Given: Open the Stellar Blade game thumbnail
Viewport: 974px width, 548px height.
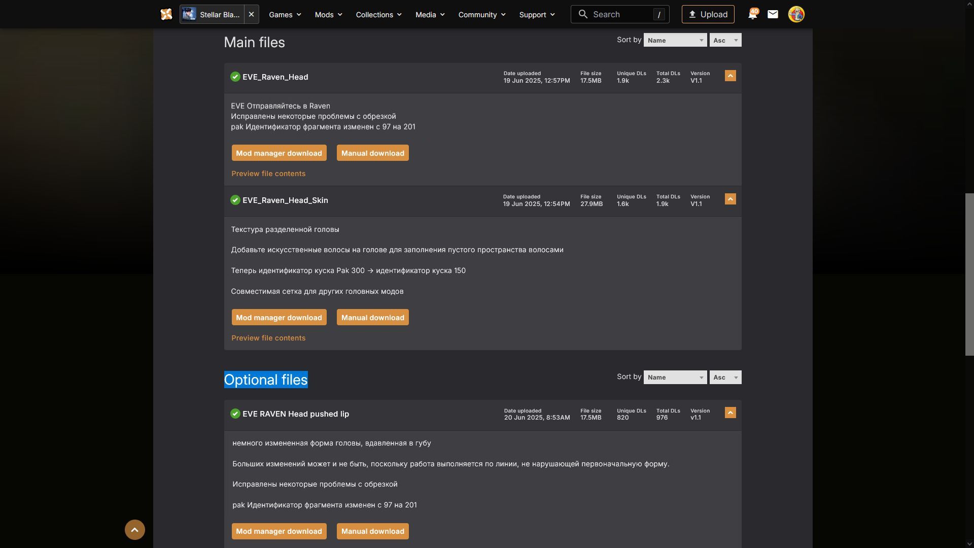Looking at the screenshot, I should [x=189, y=14].
